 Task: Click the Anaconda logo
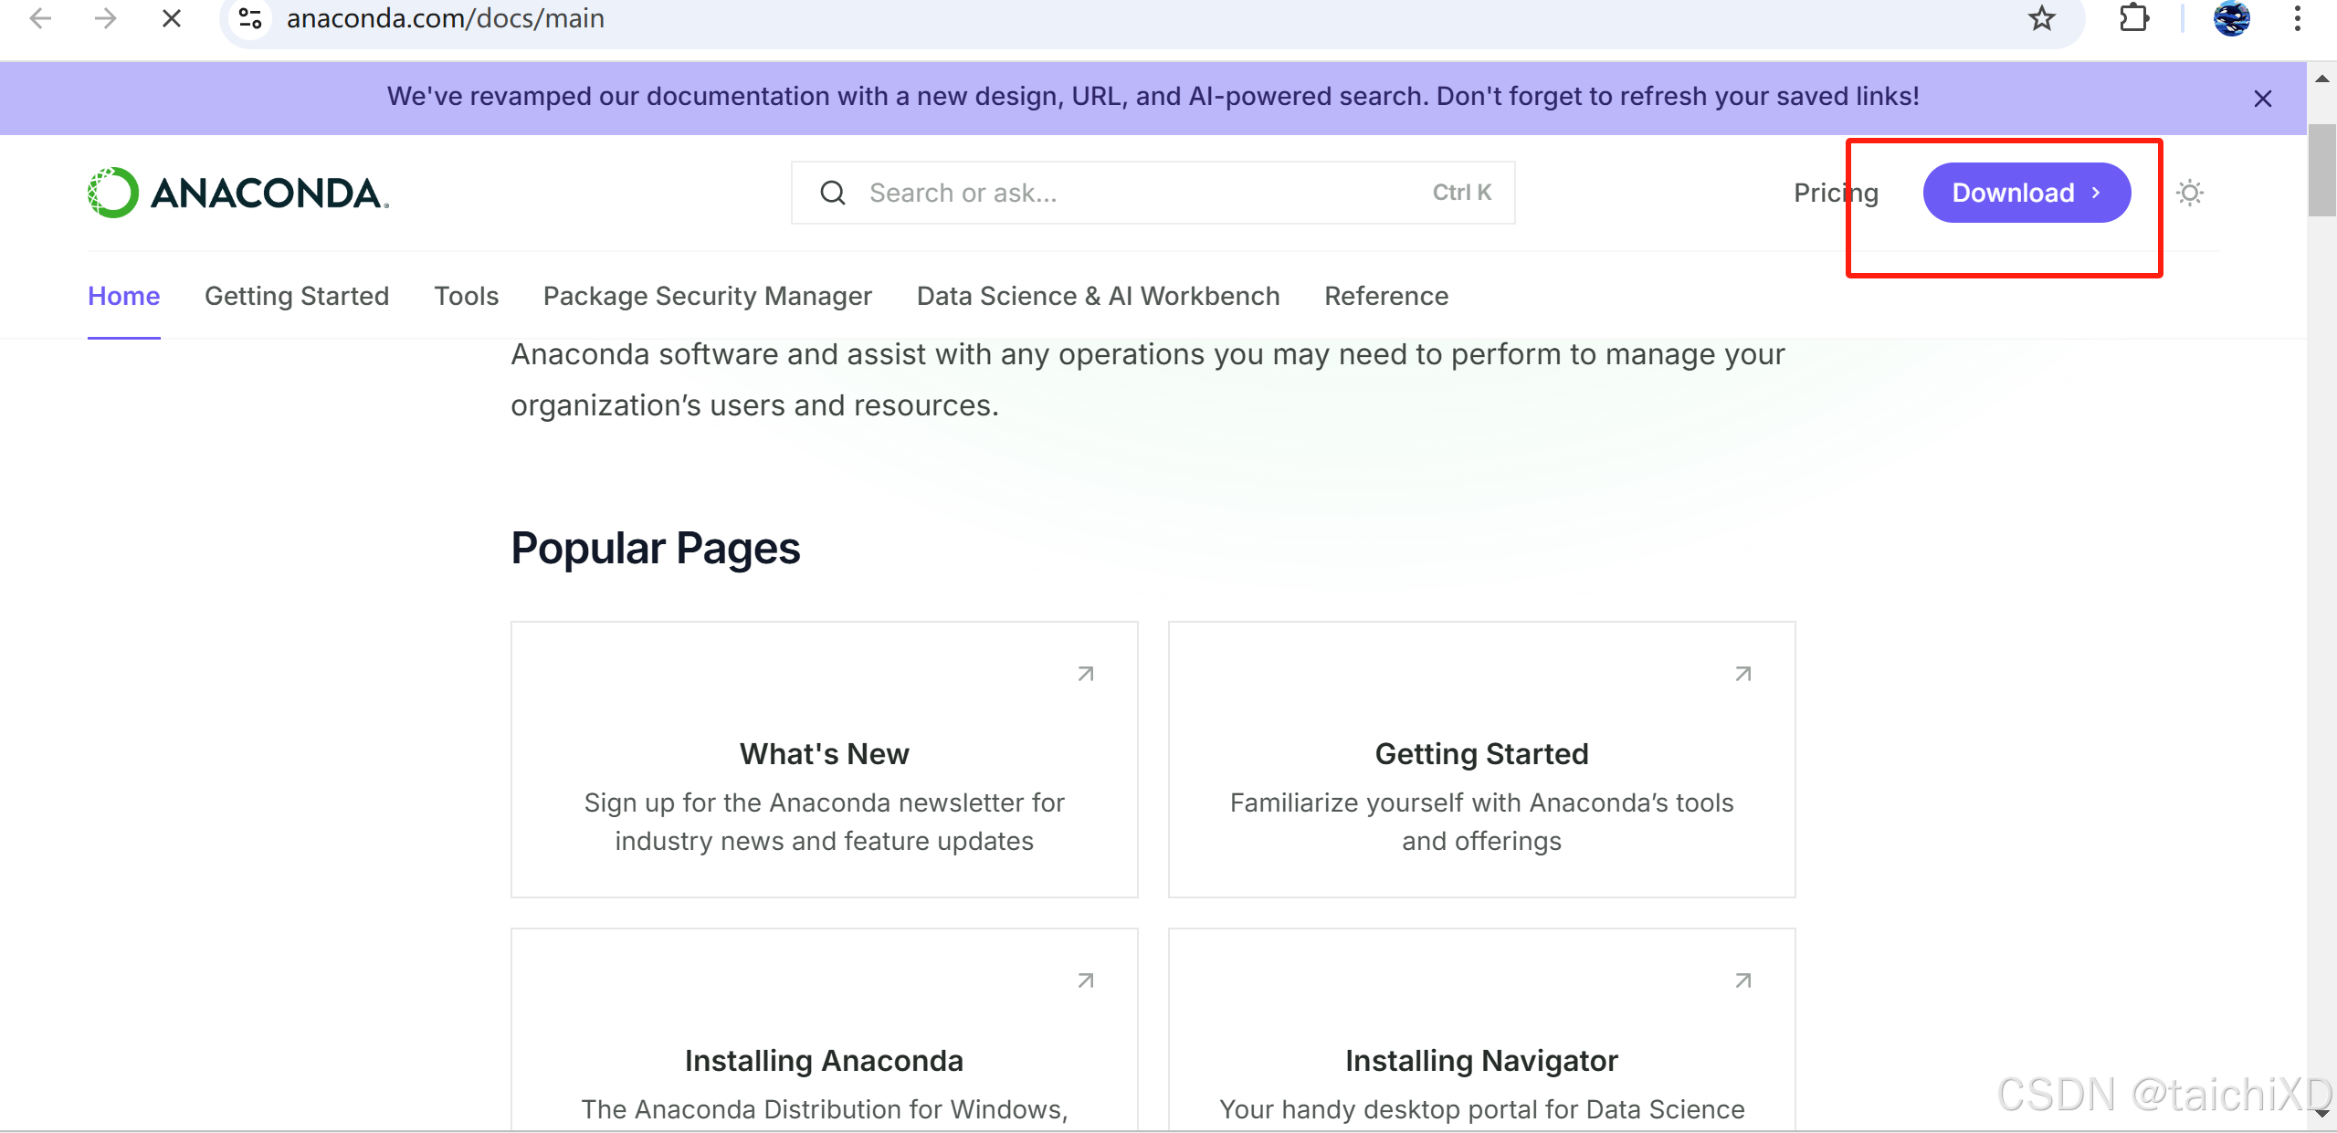(x=238, y=193)
